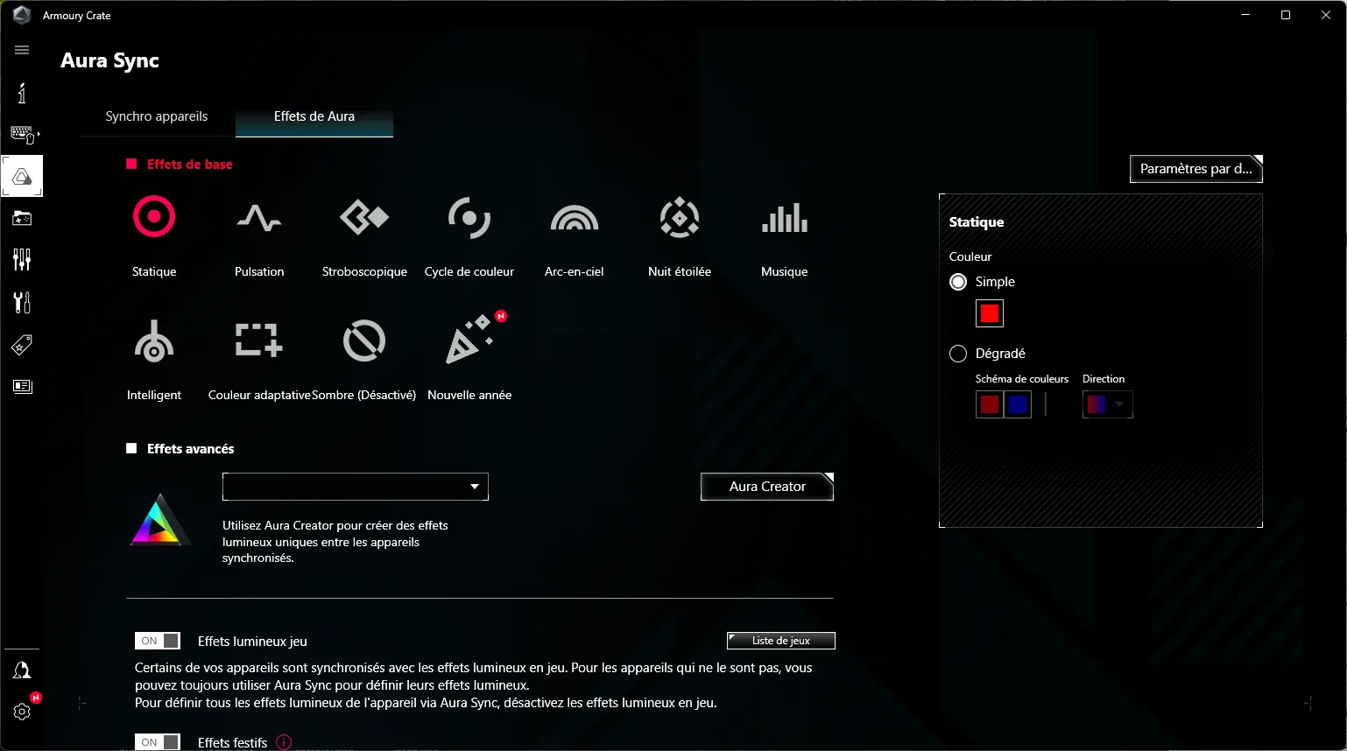Click the Effets festifs info icon
This screenshot has width=1347, height=751.
click(284, 742)
